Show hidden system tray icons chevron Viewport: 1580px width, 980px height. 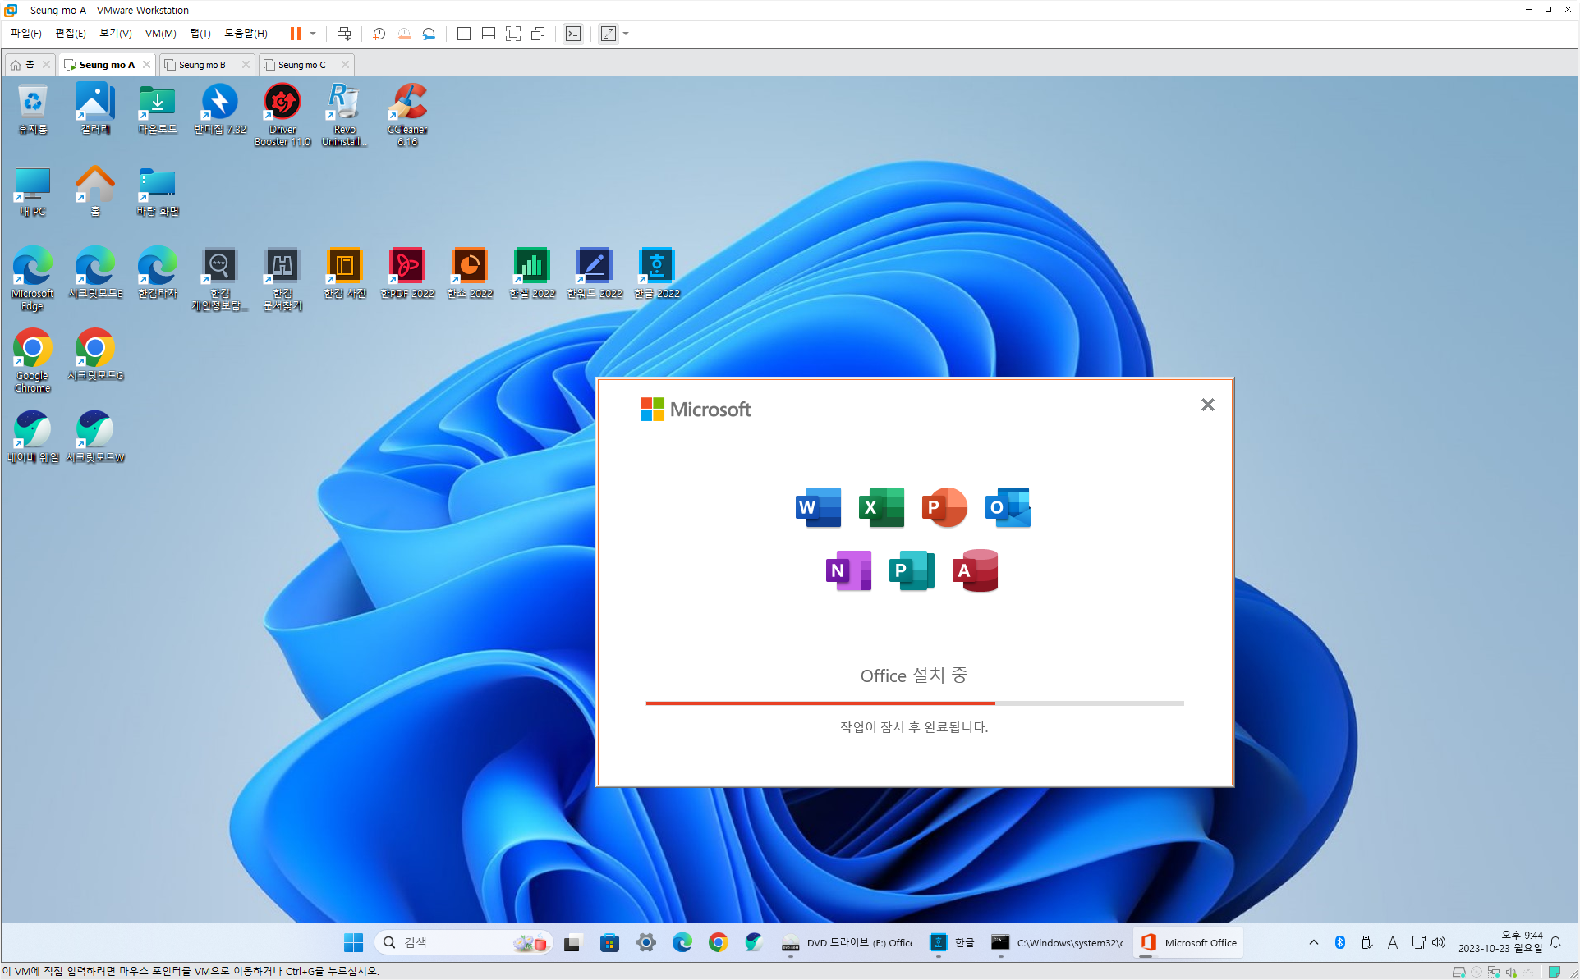(1314, 942)
